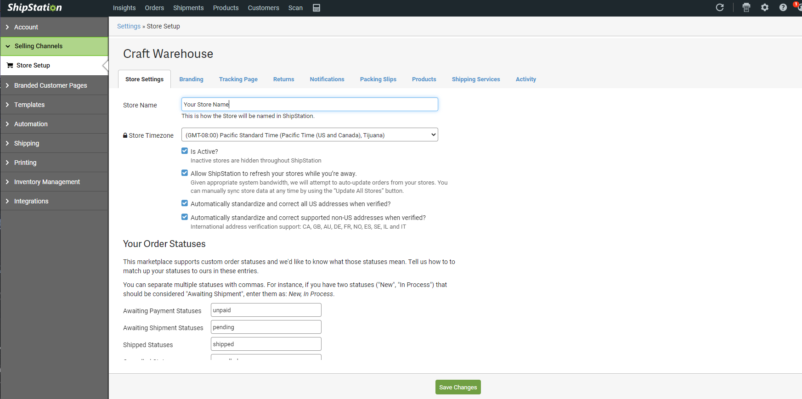The height and width of the screenshot is (399, 802).
Task: Expand the Automation sidebar section
Action: coord(54,124)
